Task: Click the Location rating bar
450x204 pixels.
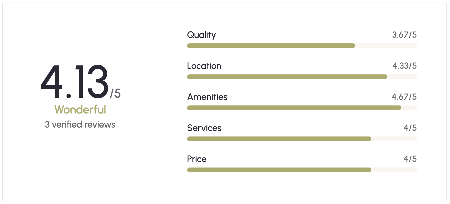Action: point(302,77)
